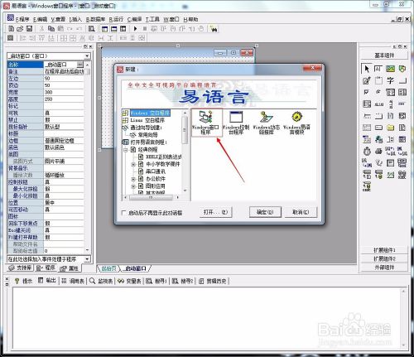The image size is (414, 357).
Task: Select the checkbox component icon
Action: pos(367,92)
